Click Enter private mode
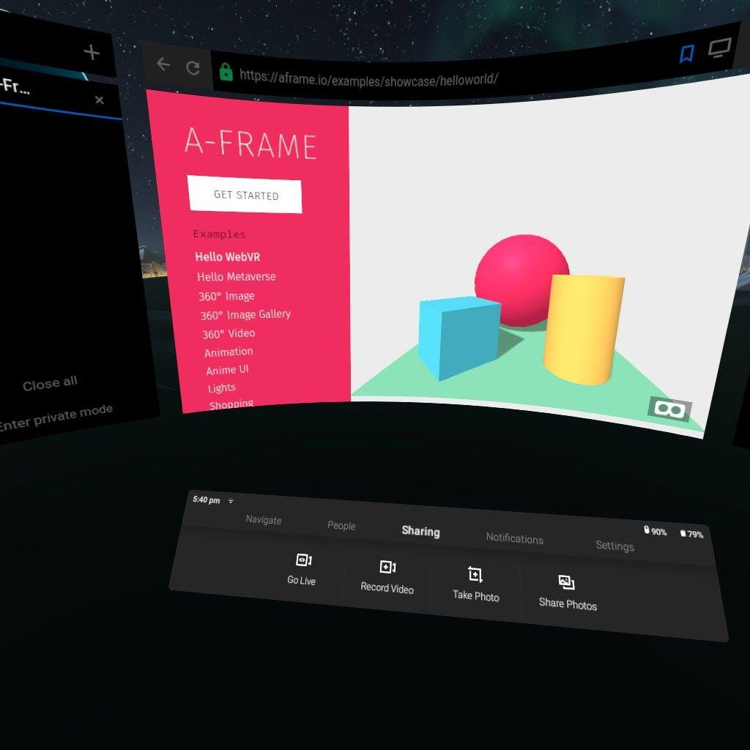The image size is (750, 750). (x=56, y=417)
